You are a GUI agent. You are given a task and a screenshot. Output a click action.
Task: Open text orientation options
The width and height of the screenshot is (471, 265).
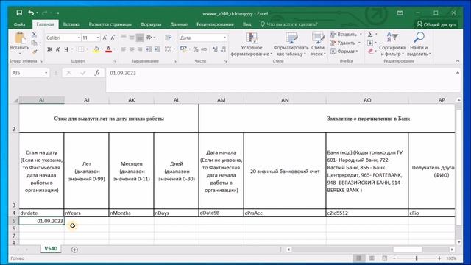point(149,38)
